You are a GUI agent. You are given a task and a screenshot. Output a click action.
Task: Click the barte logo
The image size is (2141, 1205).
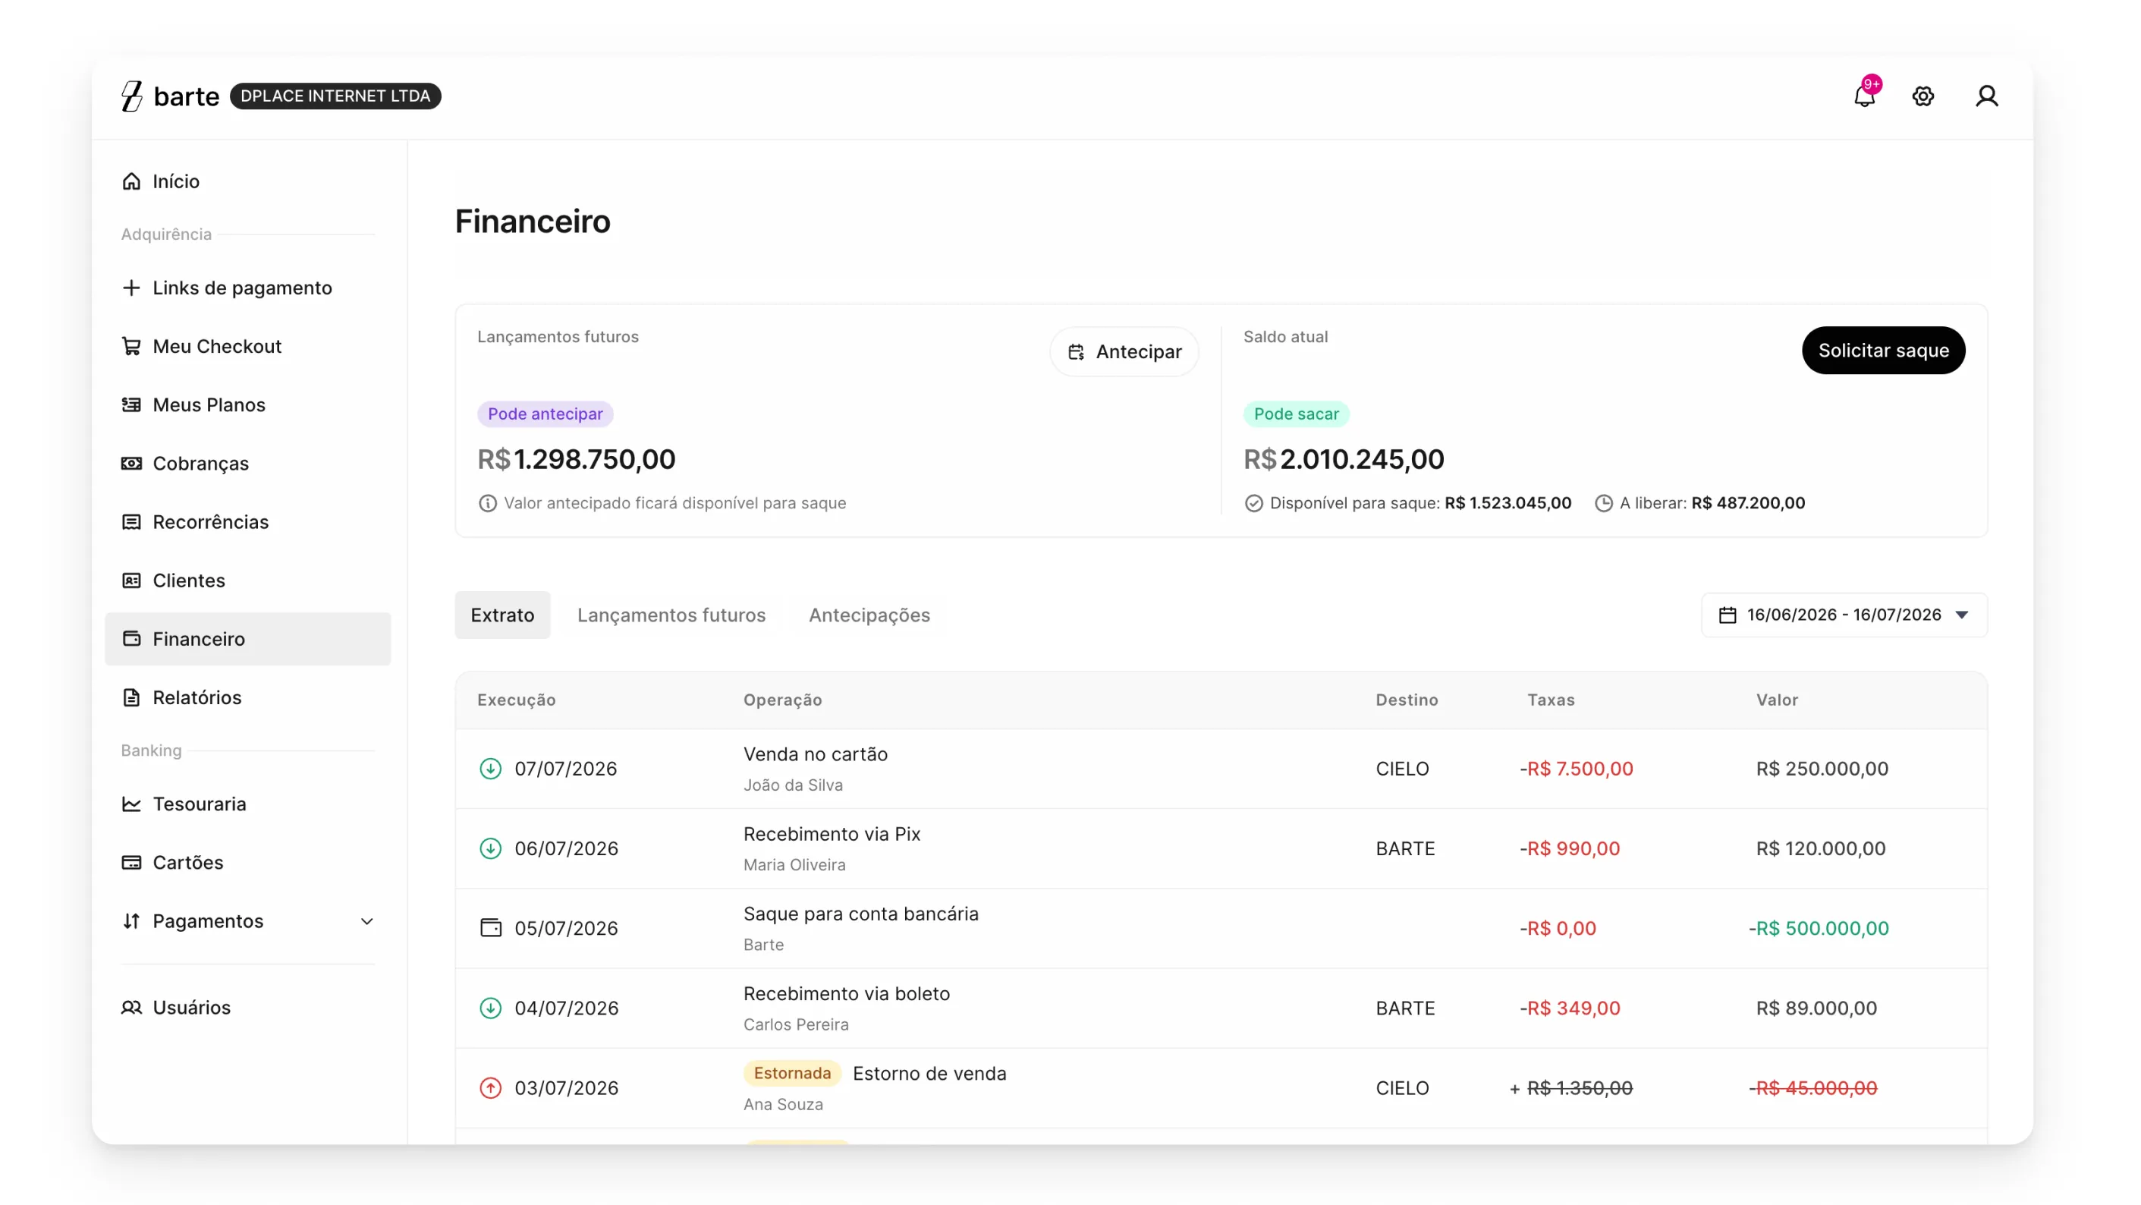(x=171, y=96)
